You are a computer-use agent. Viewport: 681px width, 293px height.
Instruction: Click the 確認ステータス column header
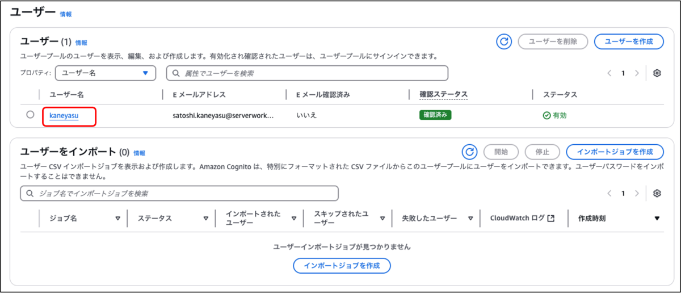pyautogui.click(x=443, y=94)
